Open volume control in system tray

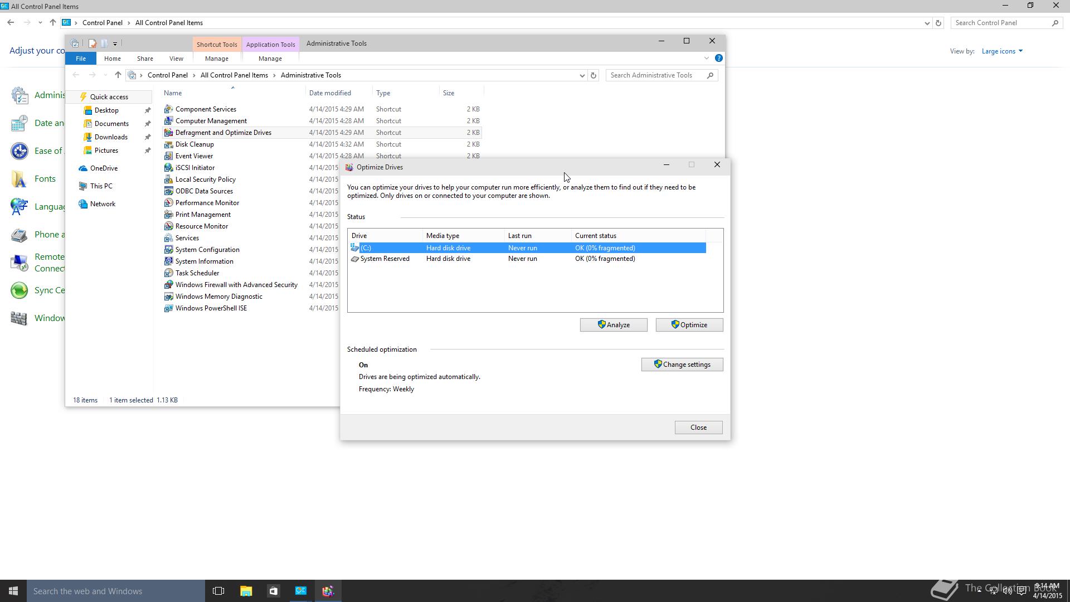[1008, 591]
